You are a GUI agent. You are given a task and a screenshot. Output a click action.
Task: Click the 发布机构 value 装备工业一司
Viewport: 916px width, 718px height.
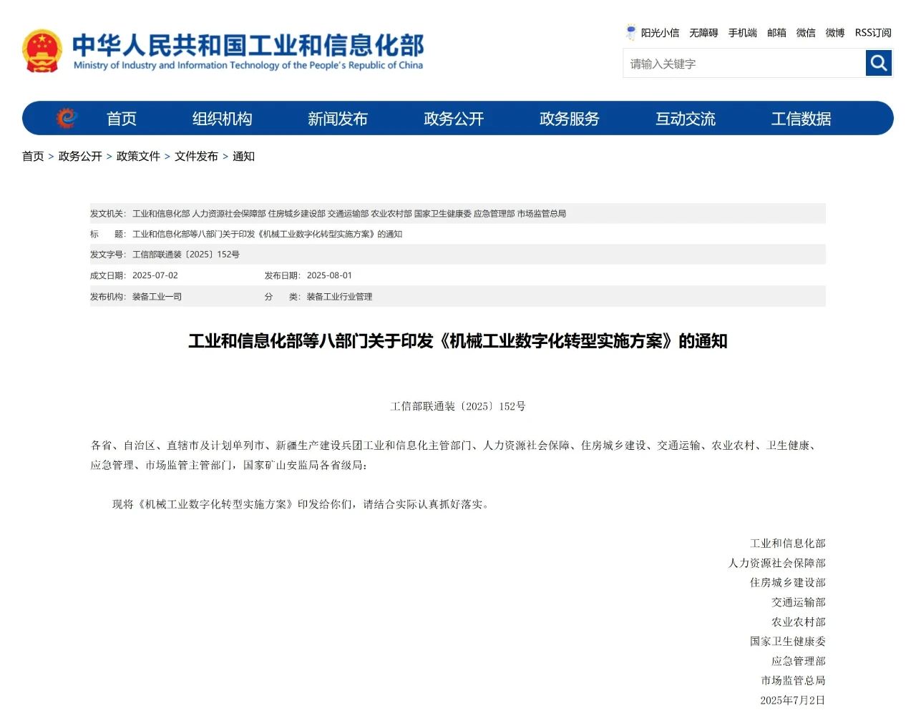pyautogui.click(x=157, y=296)
